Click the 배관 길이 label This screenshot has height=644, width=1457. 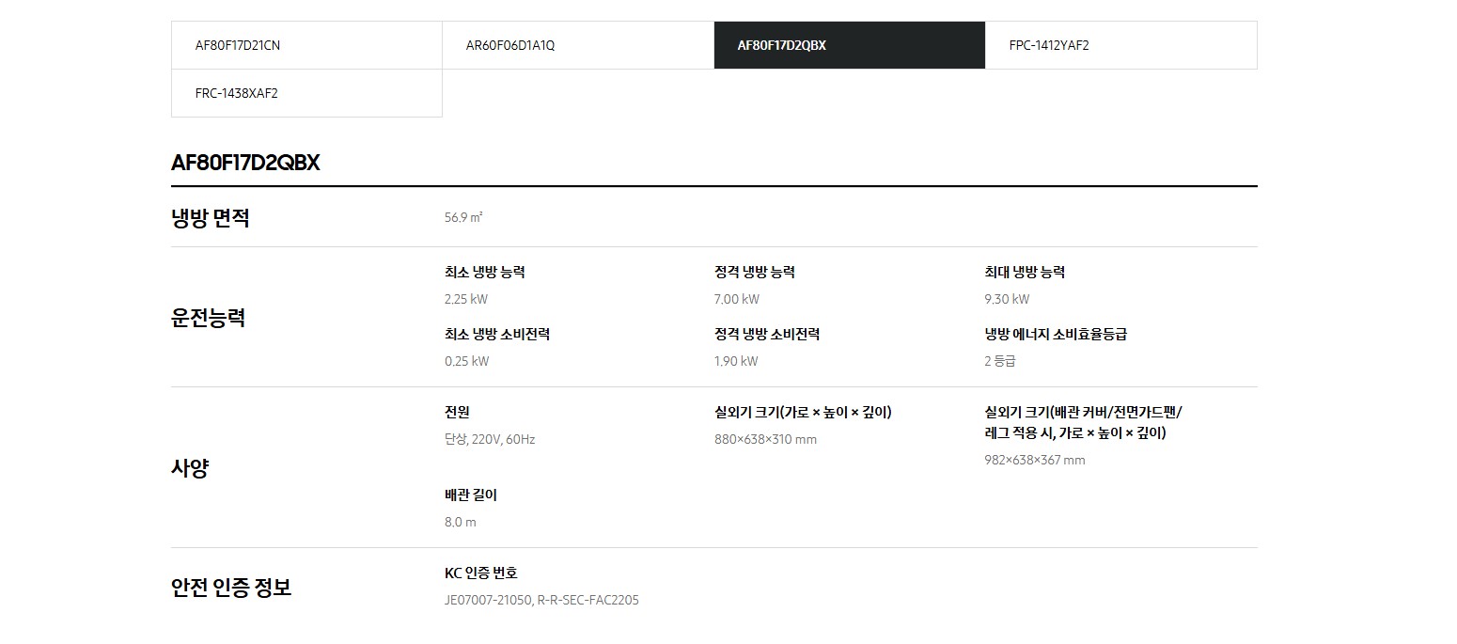pos(471,495)
